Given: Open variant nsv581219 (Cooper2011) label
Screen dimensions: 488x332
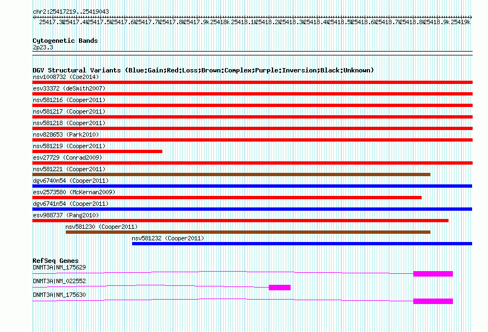Looking at the screenshot, I should [69, 146].
